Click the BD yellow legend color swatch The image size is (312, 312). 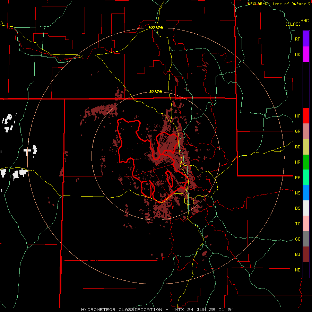pos(306,147)
